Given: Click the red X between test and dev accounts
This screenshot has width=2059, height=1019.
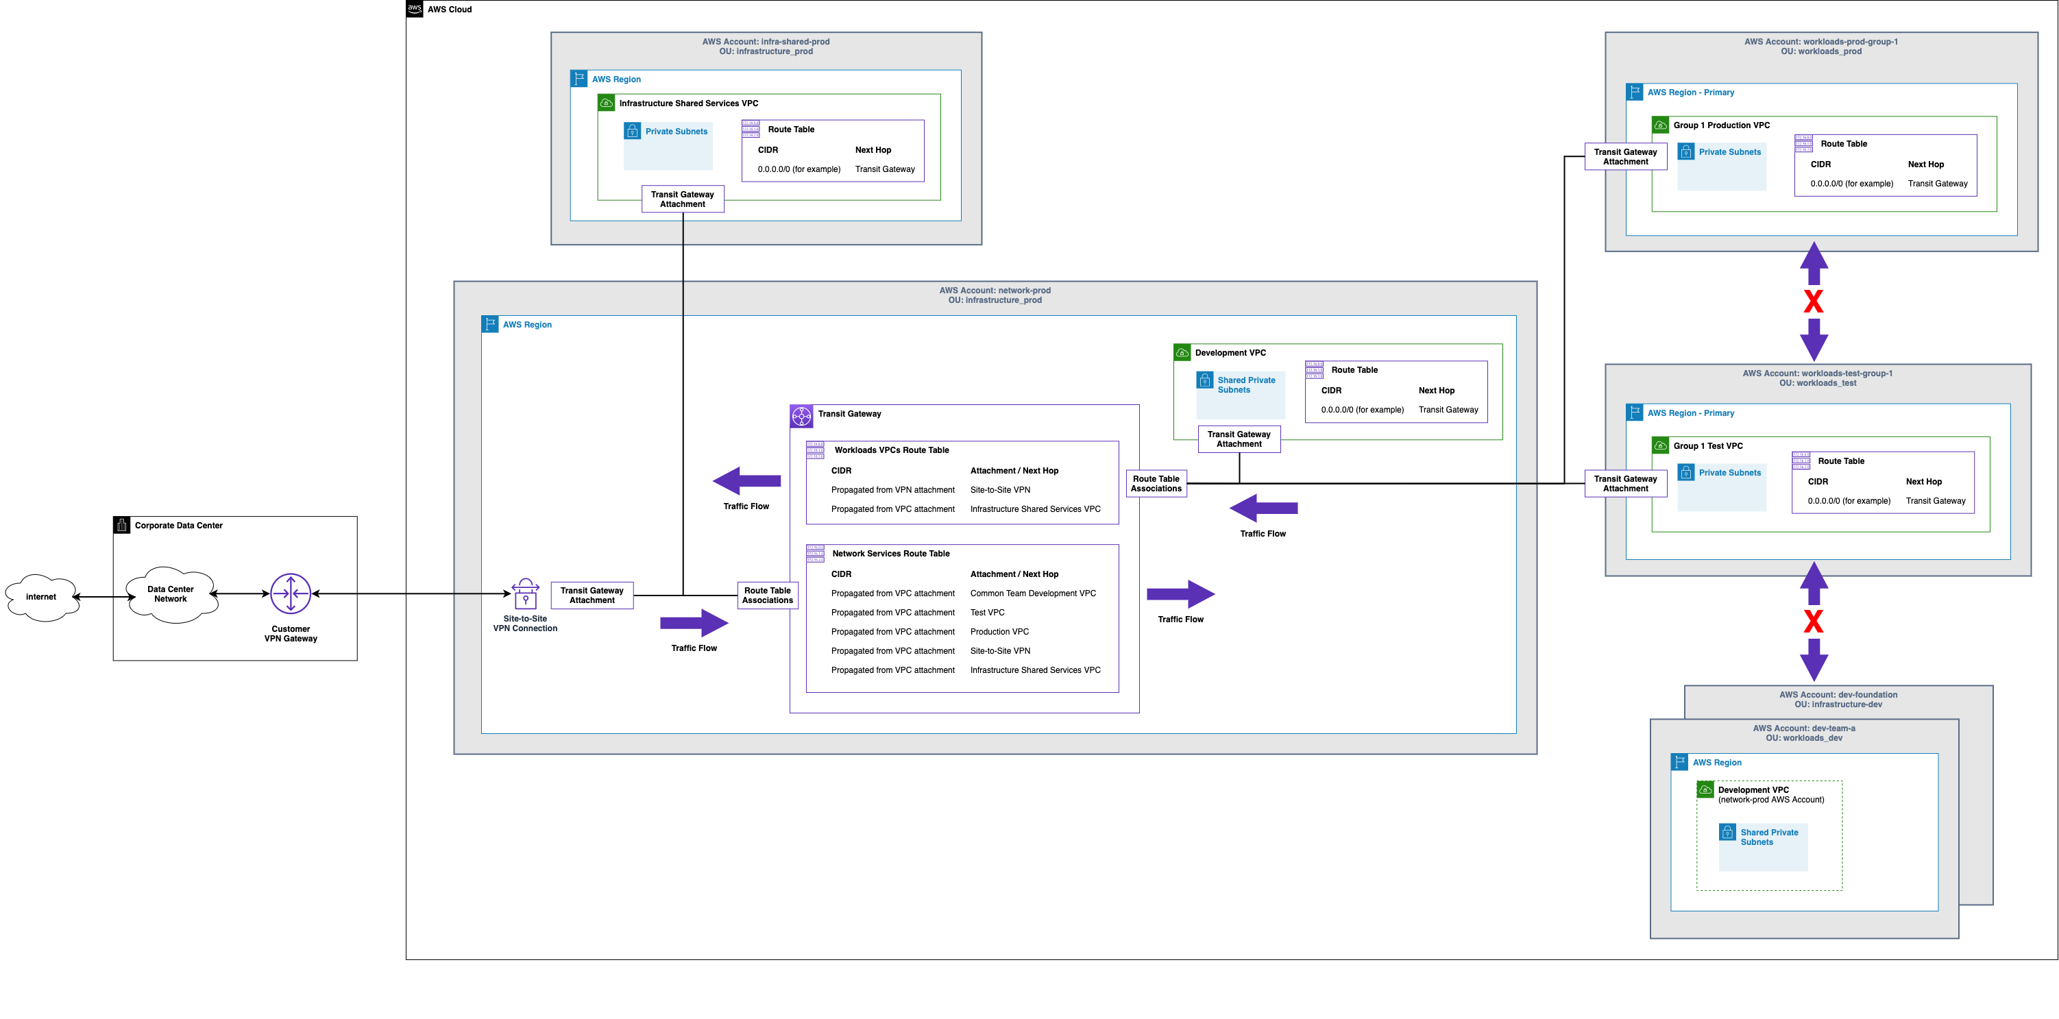Looking at the screenshot, I should point(1814,621).
